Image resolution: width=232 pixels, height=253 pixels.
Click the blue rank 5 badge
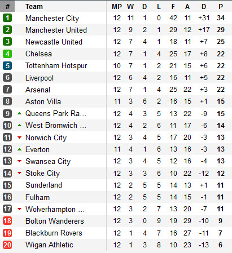(x=7, y=66)
